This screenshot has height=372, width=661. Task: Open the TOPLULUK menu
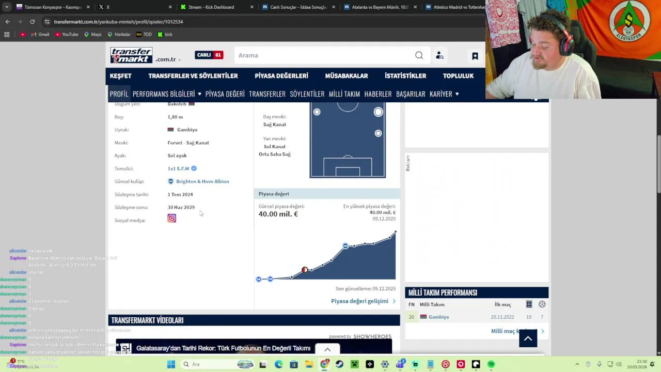[x=458, y=75]
